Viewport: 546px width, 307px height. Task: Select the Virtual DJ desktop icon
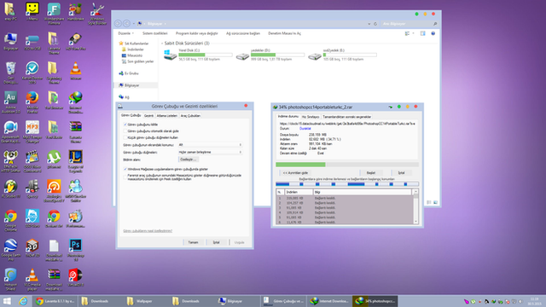click(76, 278)
